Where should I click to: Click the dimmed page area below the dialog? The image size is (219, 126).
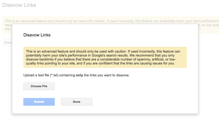pos(105,120)
